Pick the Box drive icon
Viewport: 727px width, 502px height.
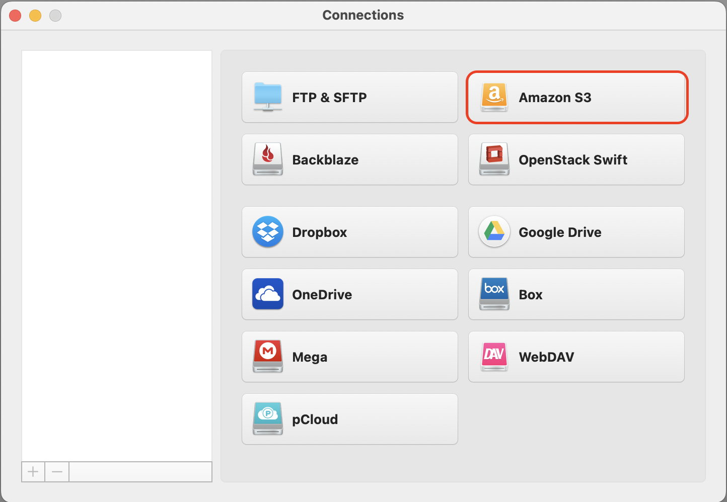[494, 294]
